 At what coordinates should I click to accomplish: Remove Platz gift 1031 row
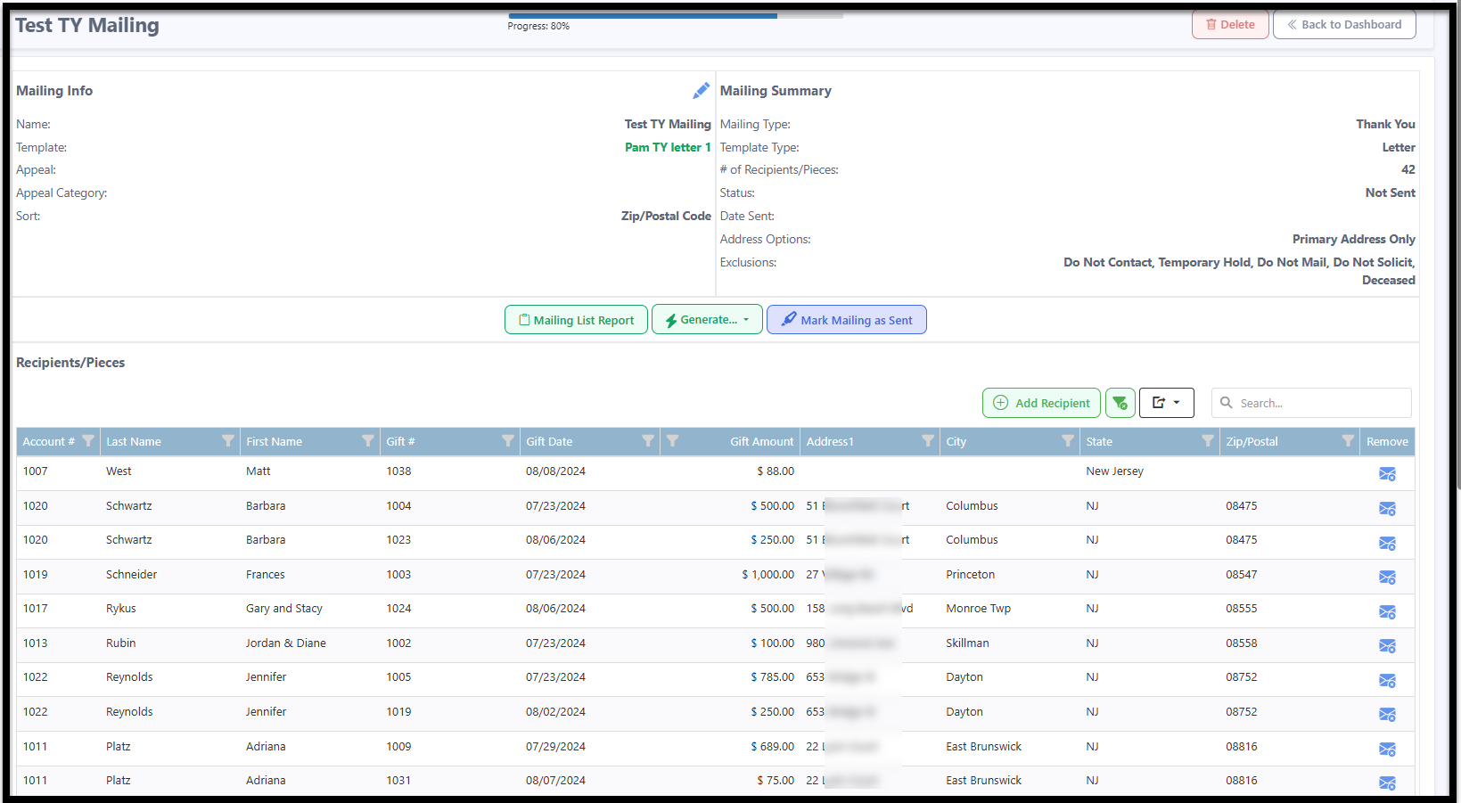(1387, 783)
